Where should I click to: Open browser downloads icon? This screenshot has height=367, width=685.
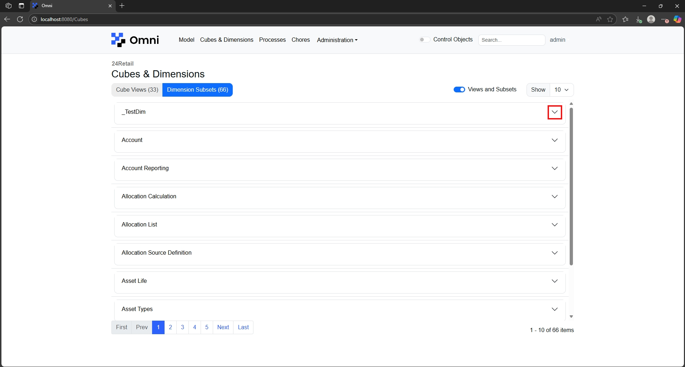639,19
